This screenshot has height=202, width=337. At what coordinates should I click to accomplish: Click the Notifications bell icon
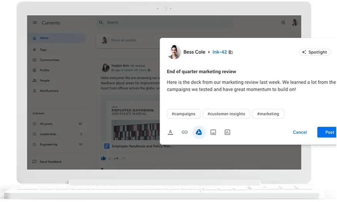[34, 91]
